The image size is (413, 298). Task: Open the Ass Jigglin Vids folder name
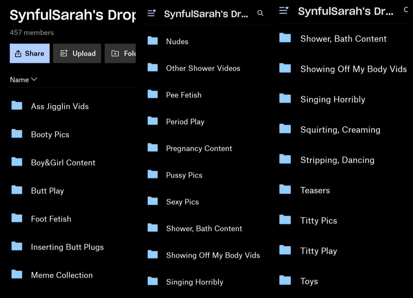tap(60, 106)
